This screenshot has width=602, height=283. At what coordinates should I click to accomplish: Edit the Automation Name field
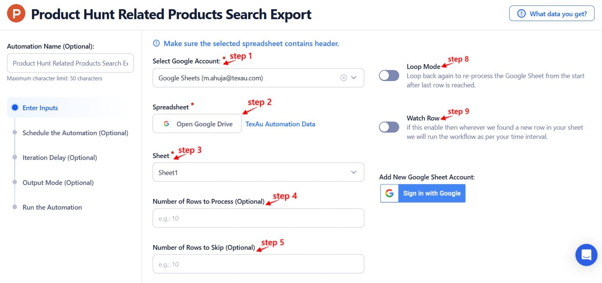(70, 63)
